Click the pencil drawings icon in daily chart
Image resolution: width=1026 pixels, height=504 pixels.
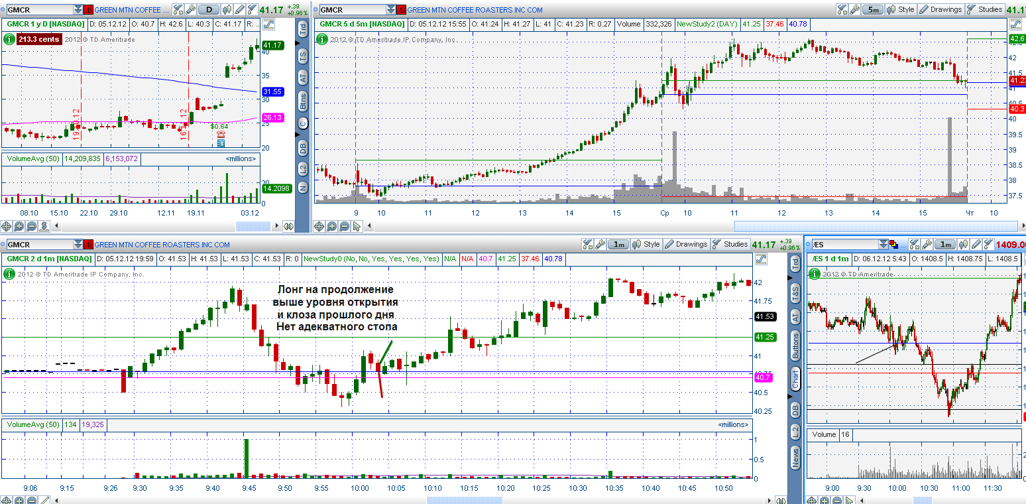(239, 10)
